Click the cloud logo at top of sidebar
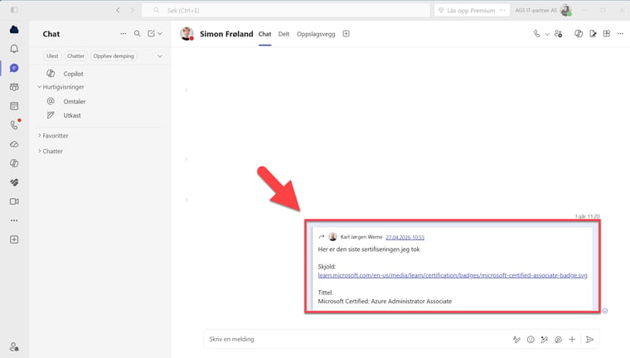630x358 pixels. coord(14,29)
